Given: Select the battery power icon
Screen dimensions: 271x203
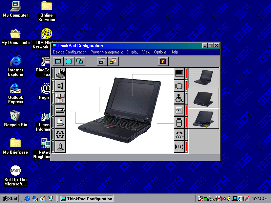Looking at the screenshot, I should pyautogui.click(x=60, y=110).
